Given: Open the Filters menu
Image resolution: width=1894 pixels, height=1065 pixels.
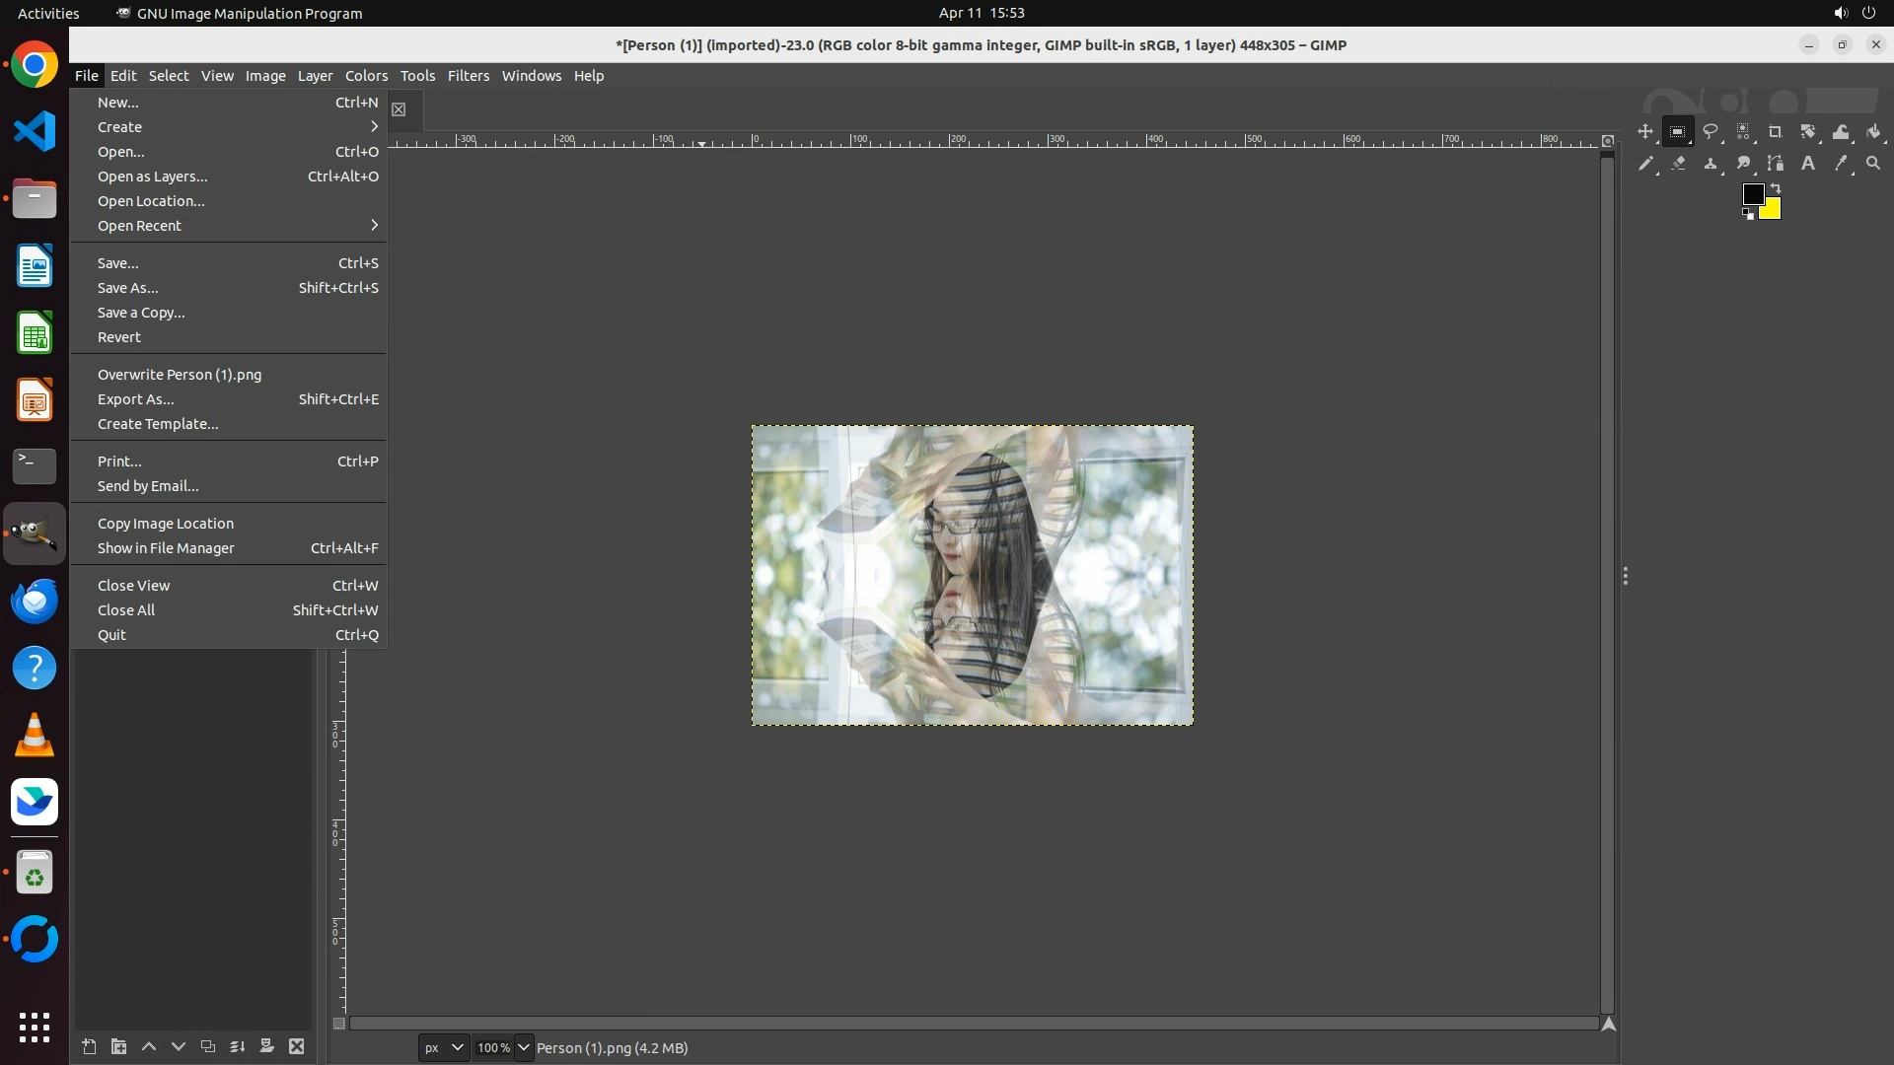Looking at the screenshot, I should click(468, 76).
